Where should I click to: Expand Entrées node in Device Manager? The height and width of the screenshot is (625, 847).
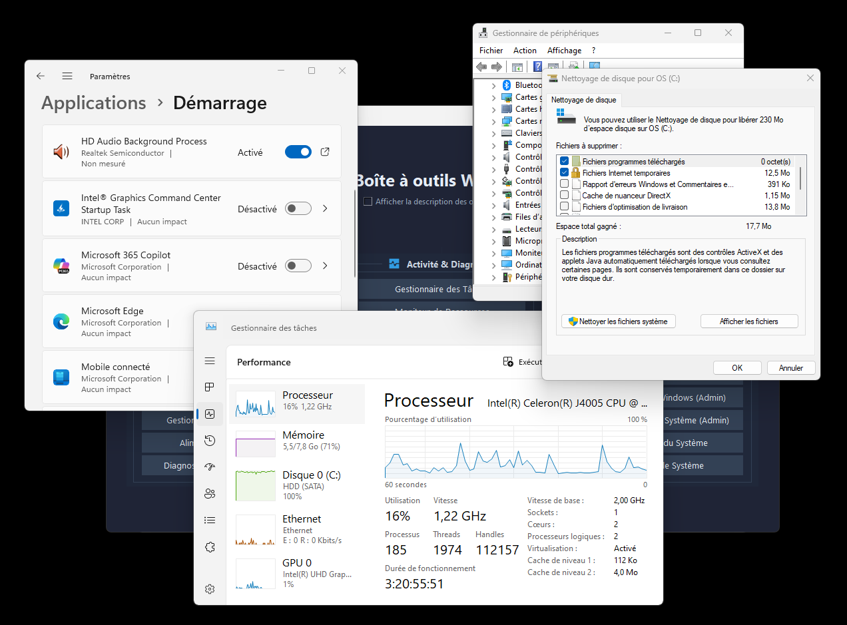[493, 205]
